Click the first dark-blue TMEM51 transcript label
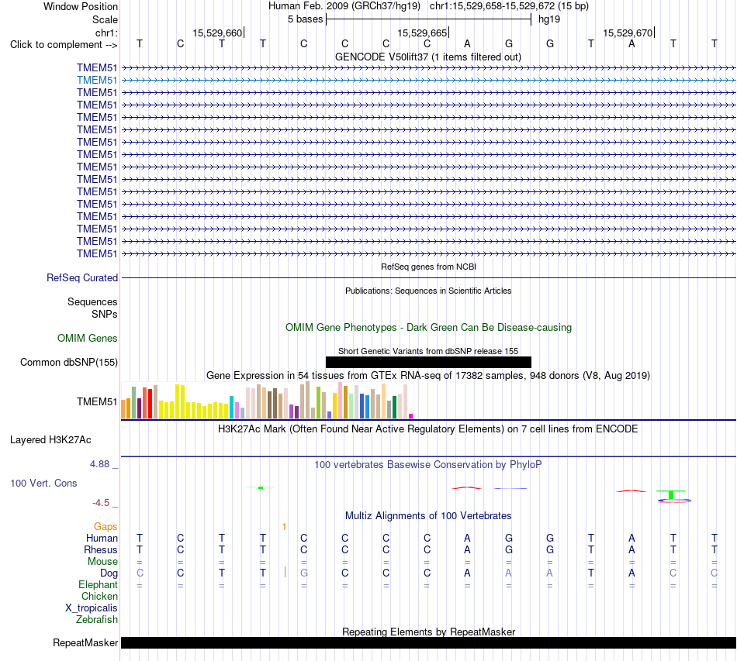Image resolution: width=737 pixels, height=661 pixels. [97, 67]
